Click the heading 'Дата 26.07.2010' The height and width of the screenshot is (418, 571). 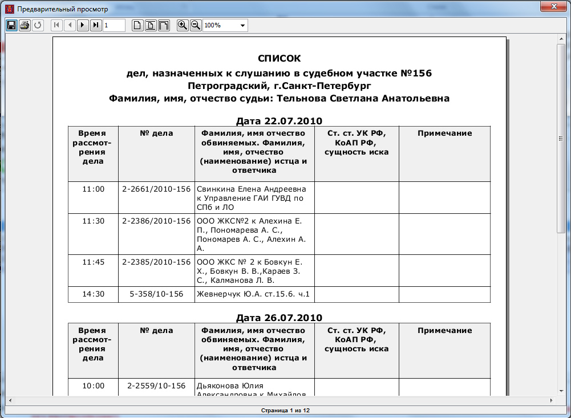point(280,318)
